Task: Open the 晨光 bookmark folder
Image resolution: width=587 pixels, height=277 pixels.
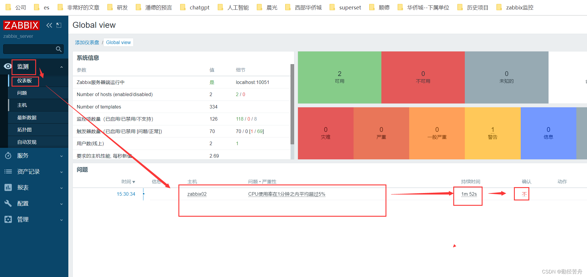Action: coord(267,7)
